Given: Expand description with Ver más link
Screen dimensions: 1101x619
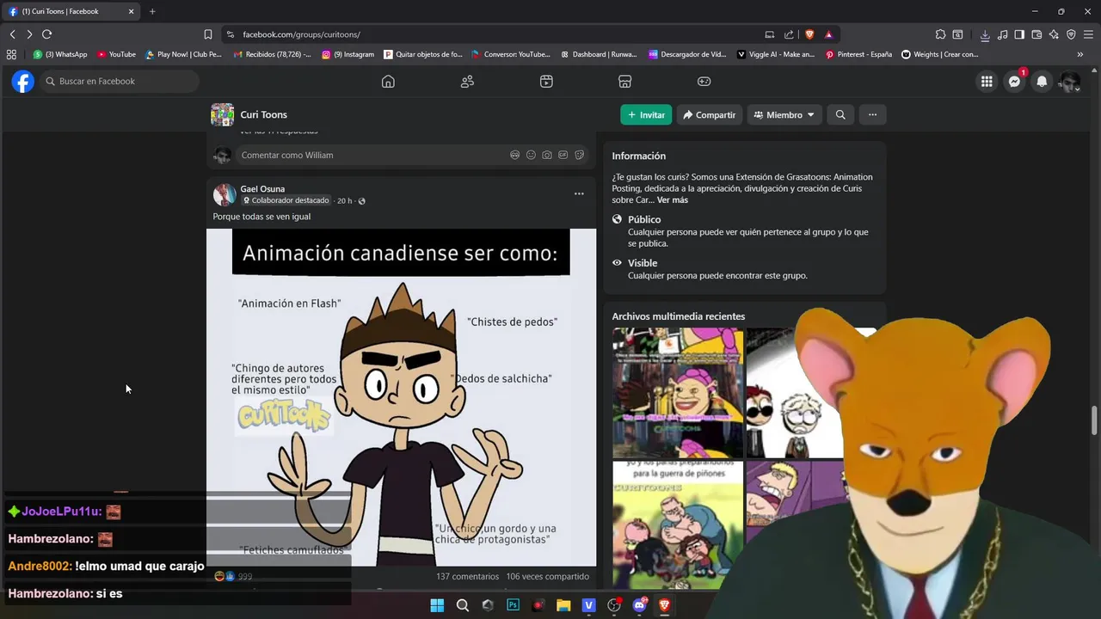Looking at the screenshot, I should pyautogui.click(x=673, y=200).
